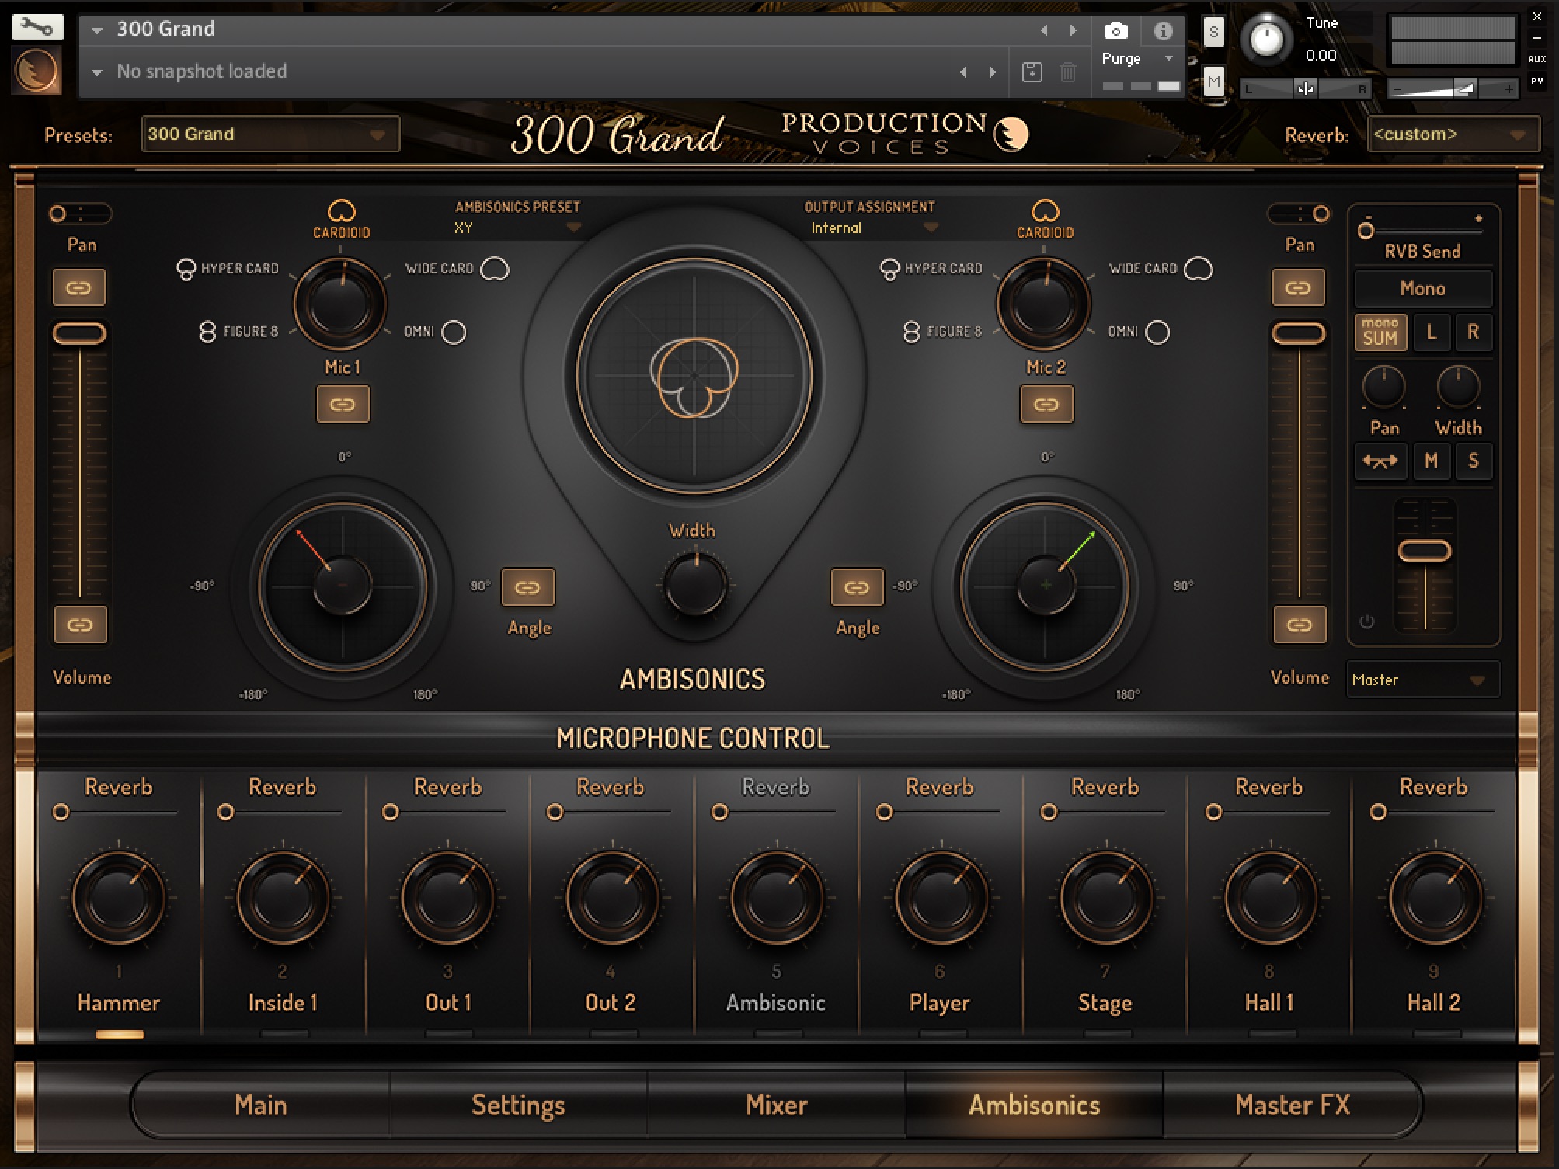
Task: Toggle the Solo S button in header
Action: pyautogui.click(x=1213, y=32)
